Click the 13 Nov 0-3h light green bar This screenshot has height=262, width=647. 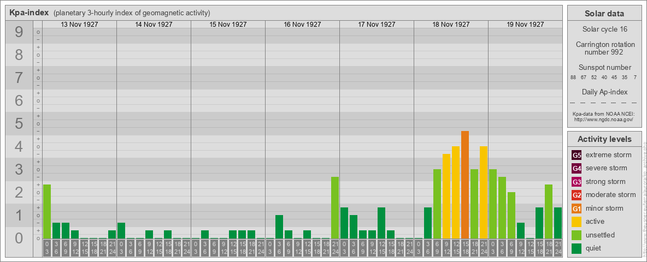coord(47,212)
